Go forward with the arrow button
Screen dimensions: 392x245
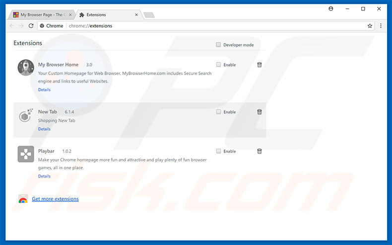pos(21,26)
